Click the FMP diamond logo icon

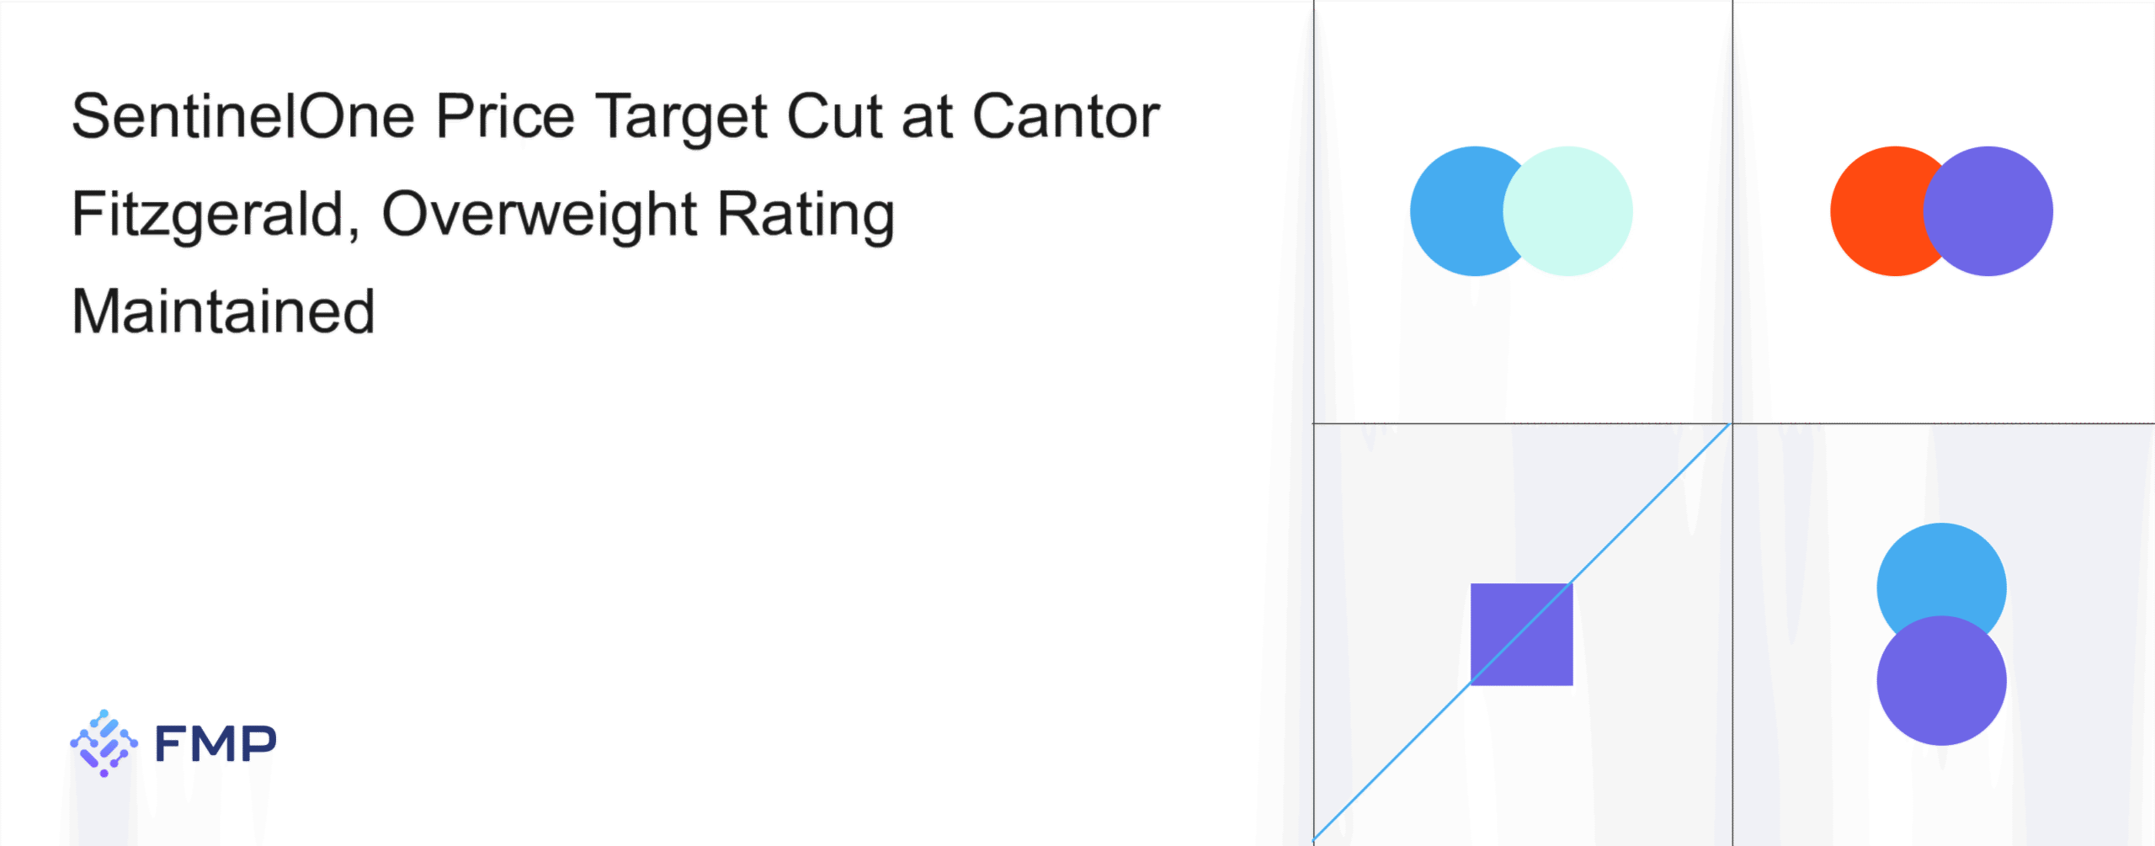coord(104,743)
